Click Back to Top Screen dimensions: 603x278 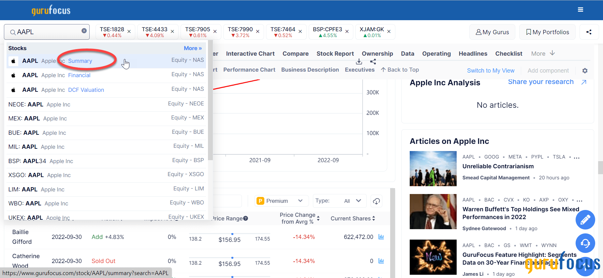tap(400, 70)
